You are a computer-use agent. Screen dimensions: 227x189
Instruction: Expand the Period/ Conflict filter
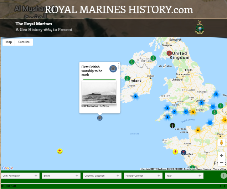(x=143, y=176)
